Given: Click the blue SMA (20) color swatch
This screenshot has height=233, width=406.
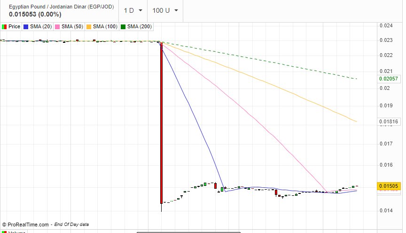Looking at the screenshot, I should point(26,27).
